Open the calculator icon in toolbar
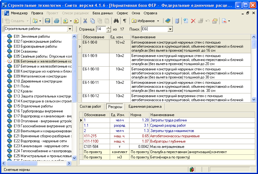 (177, 21)
